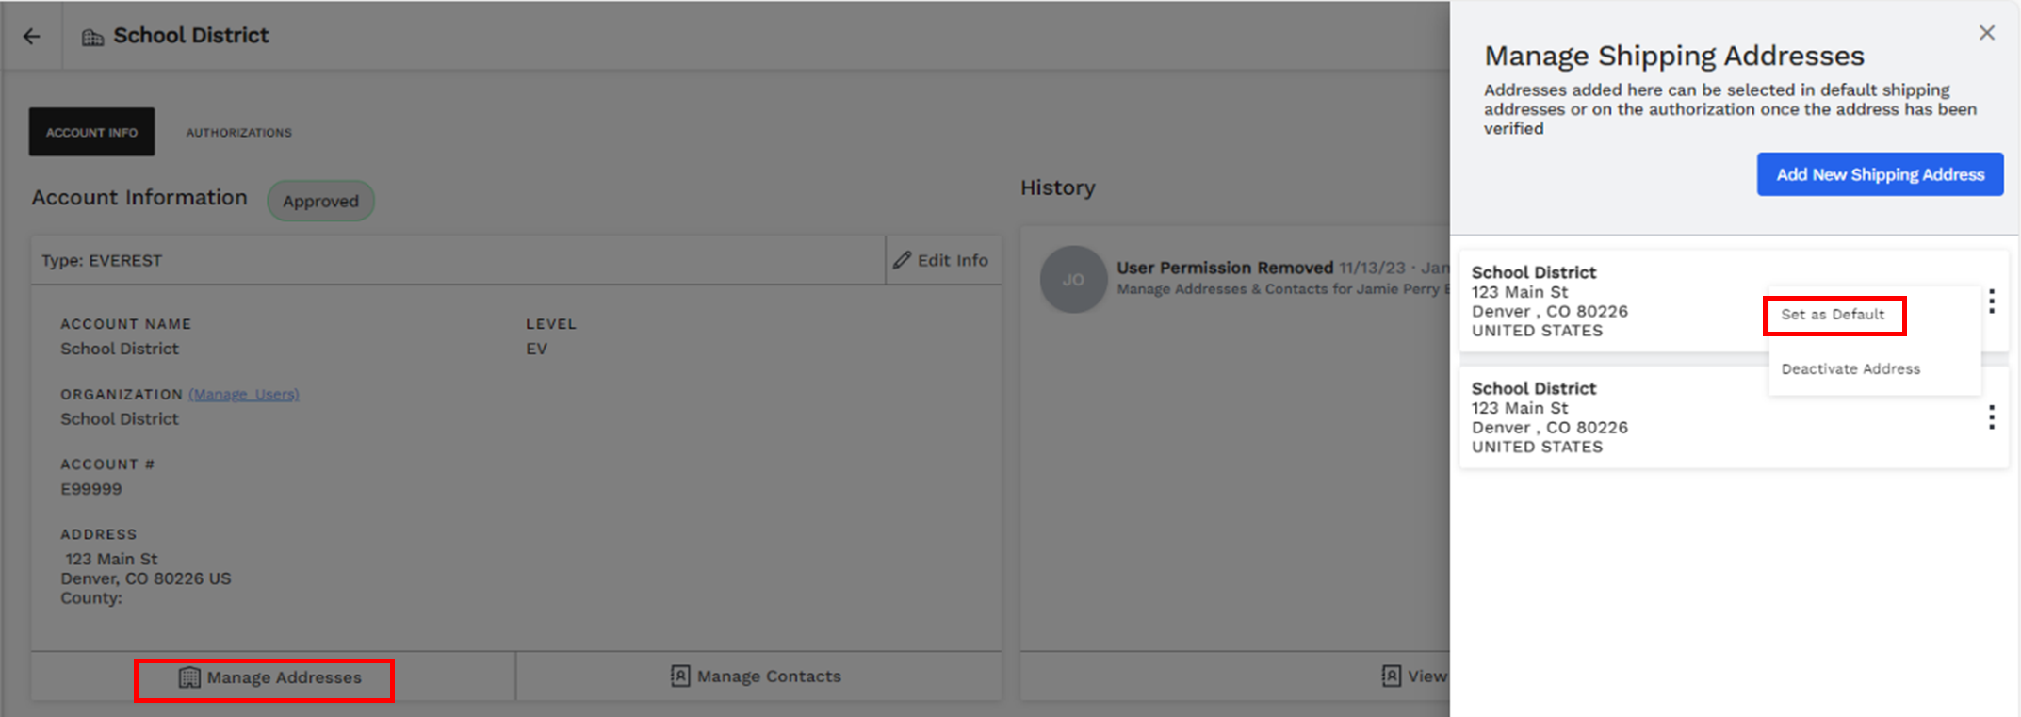Click the pencil icon next to Edit Info

click(x=903, y=259)
